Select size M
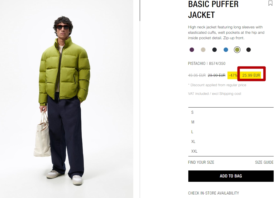Screen dimensions: 278x198 [231, 122]
